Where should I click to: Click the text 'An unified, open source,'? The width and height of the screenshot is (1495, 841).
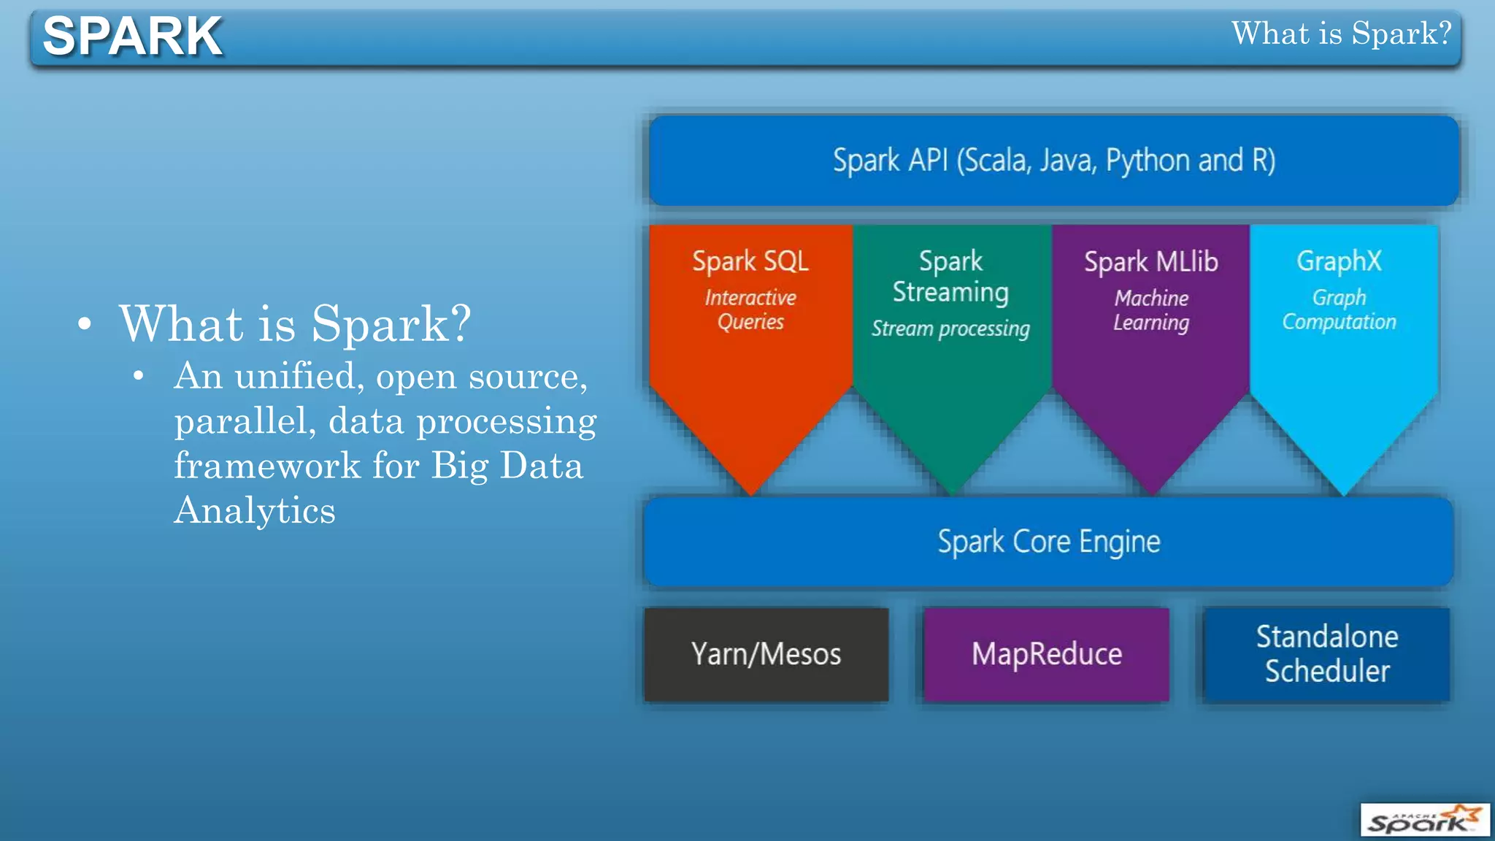click(381, 377)
